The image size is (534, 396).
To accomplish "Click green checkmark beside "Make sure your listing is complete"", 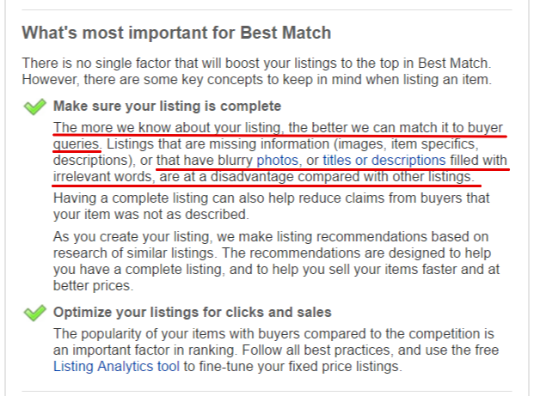I will 34,107.
